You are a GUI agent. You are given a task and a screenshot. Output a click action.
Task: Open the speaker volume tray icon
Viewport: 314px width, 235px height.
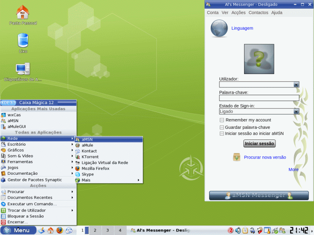238,230
